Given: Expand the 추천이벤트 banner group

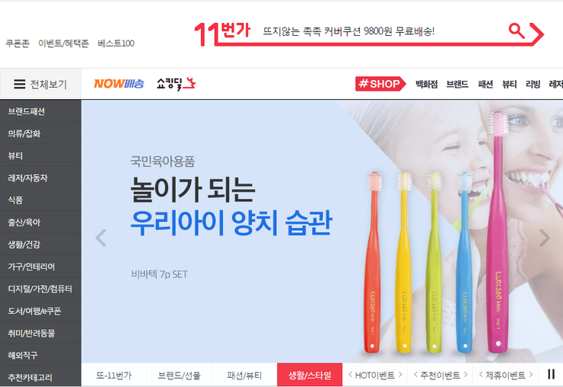Looking at the screenshot, I should coord(441,375).
